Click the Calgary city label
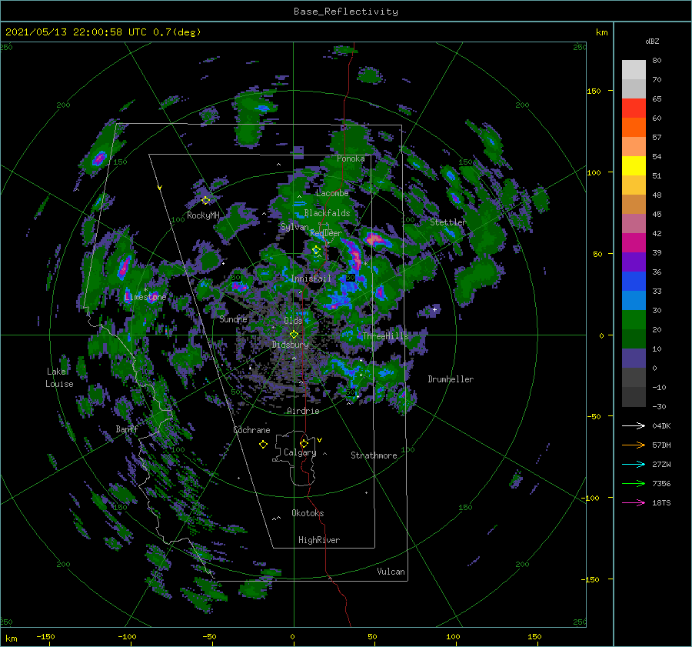The image size is (692, 647). click(300, 452)
